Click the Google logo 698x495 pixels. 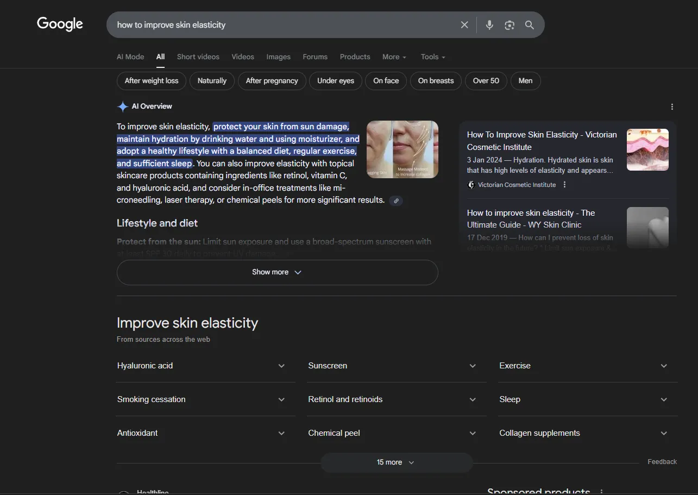click(60, 24)
